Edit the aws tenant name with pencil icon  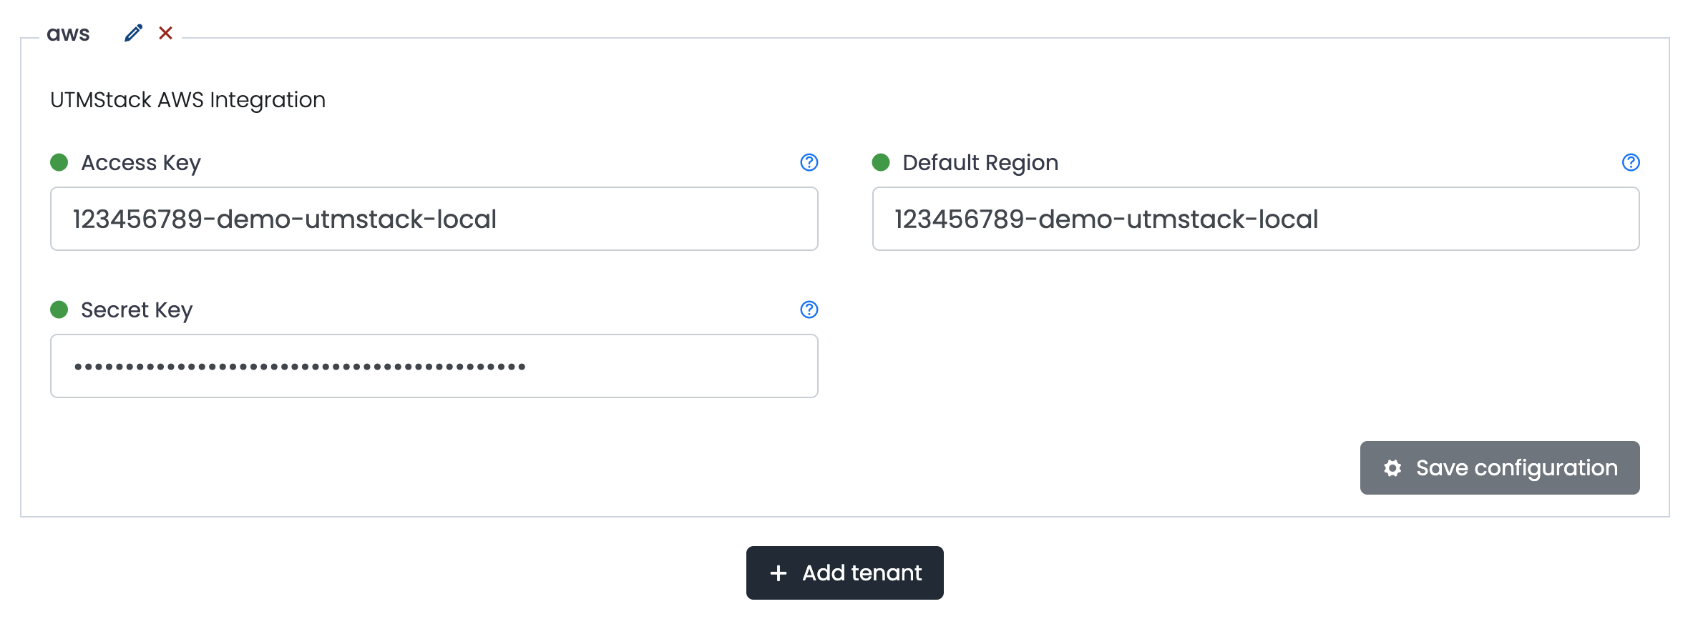point(133,33)
